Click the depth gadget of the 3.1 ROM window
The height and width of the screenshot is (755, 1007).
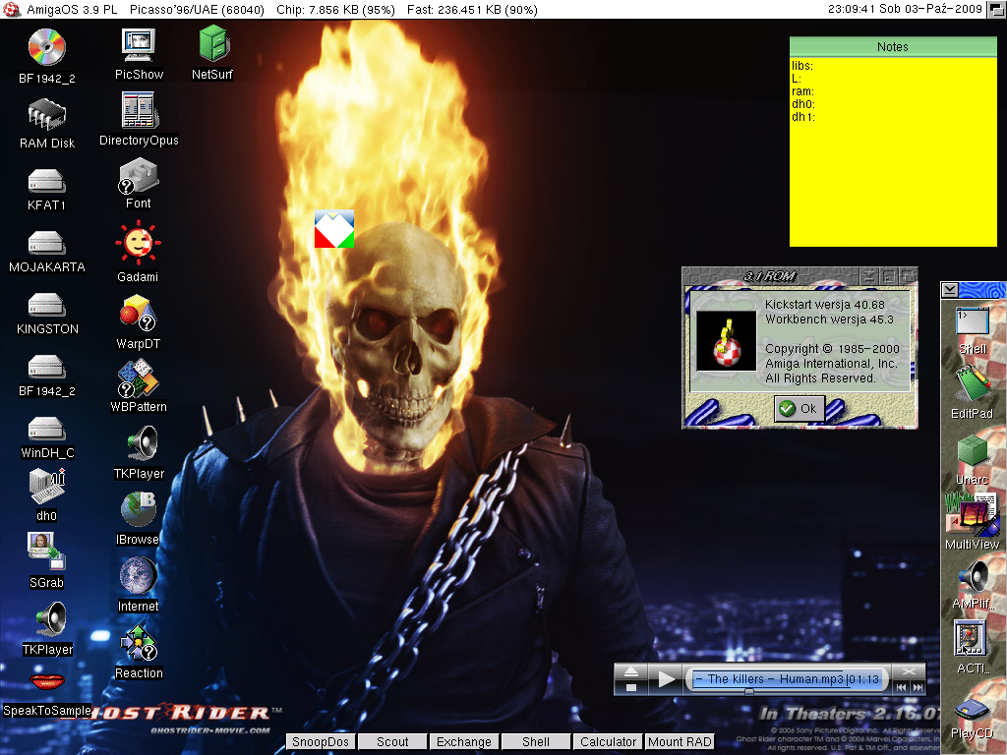tap(908, 276)
